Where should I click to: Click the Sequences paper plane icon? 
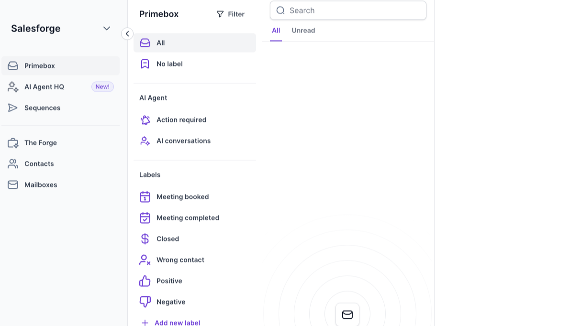[13, 108]
